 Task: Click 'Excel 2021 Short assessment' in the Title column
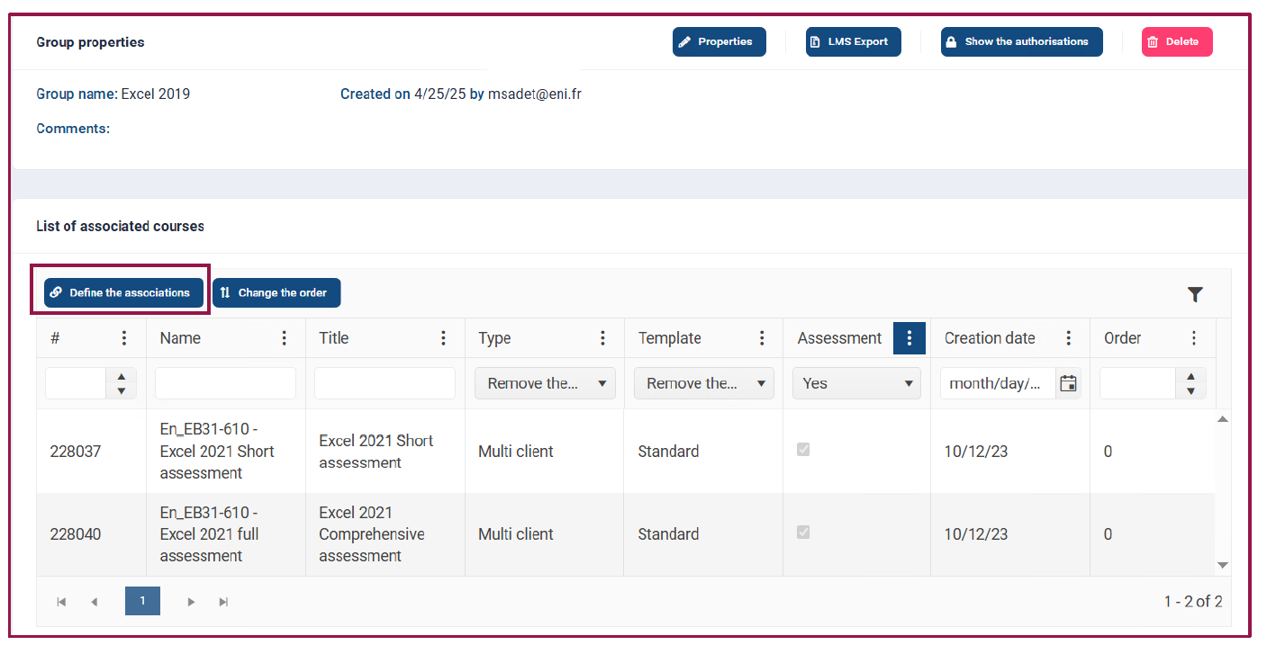point(376,452)
